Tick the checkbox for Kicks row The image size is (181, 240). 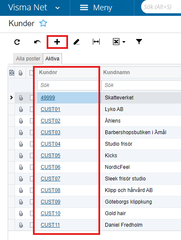click(x=32, y=156)
